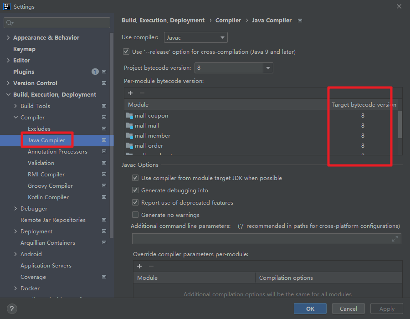Click the help question mark icon

[12, 309]
